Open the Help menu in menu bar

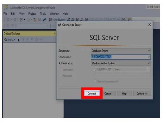[65, 14]
